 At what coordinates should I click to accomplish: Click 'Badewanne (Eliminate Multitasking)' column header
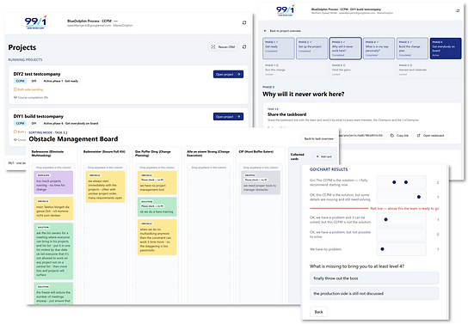point(47,153)
